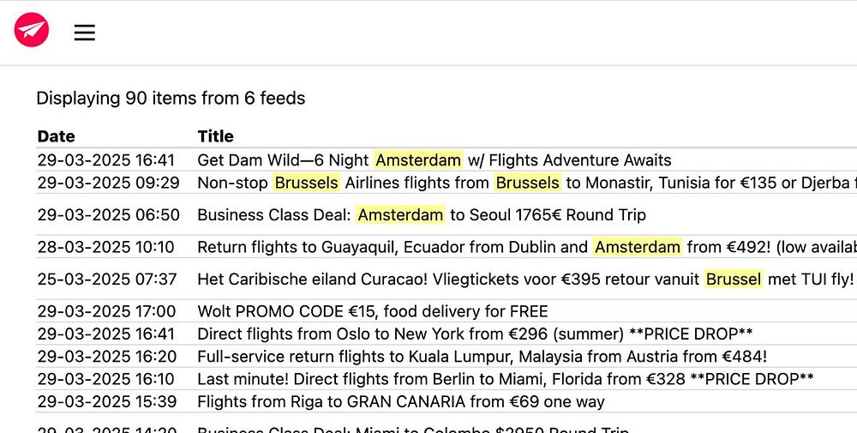Screen dimensions: 857x433
Task: Open Full-service return flights to Kuala Lumpur
Action: click(482, 357)
